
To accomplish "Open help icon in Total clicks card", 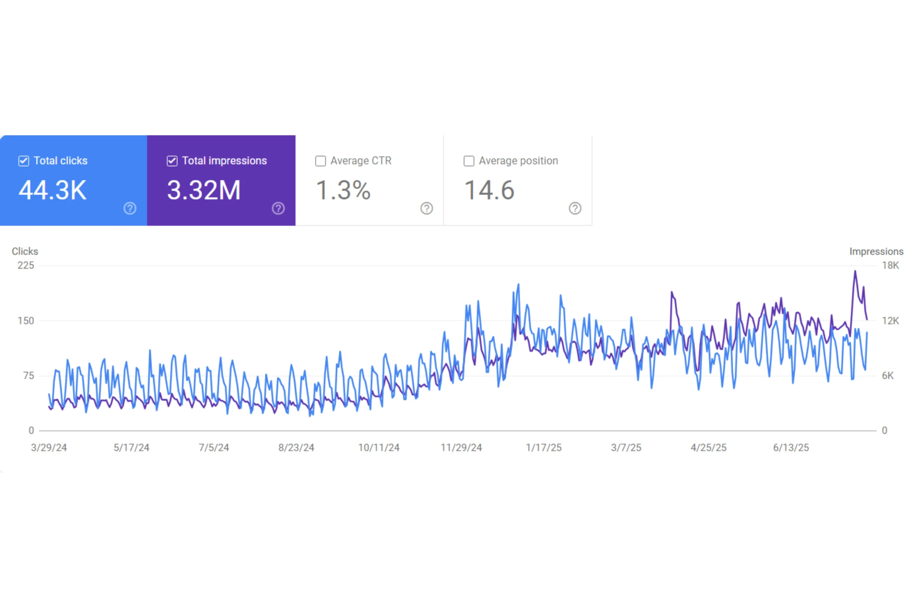I will coord(130,208).
